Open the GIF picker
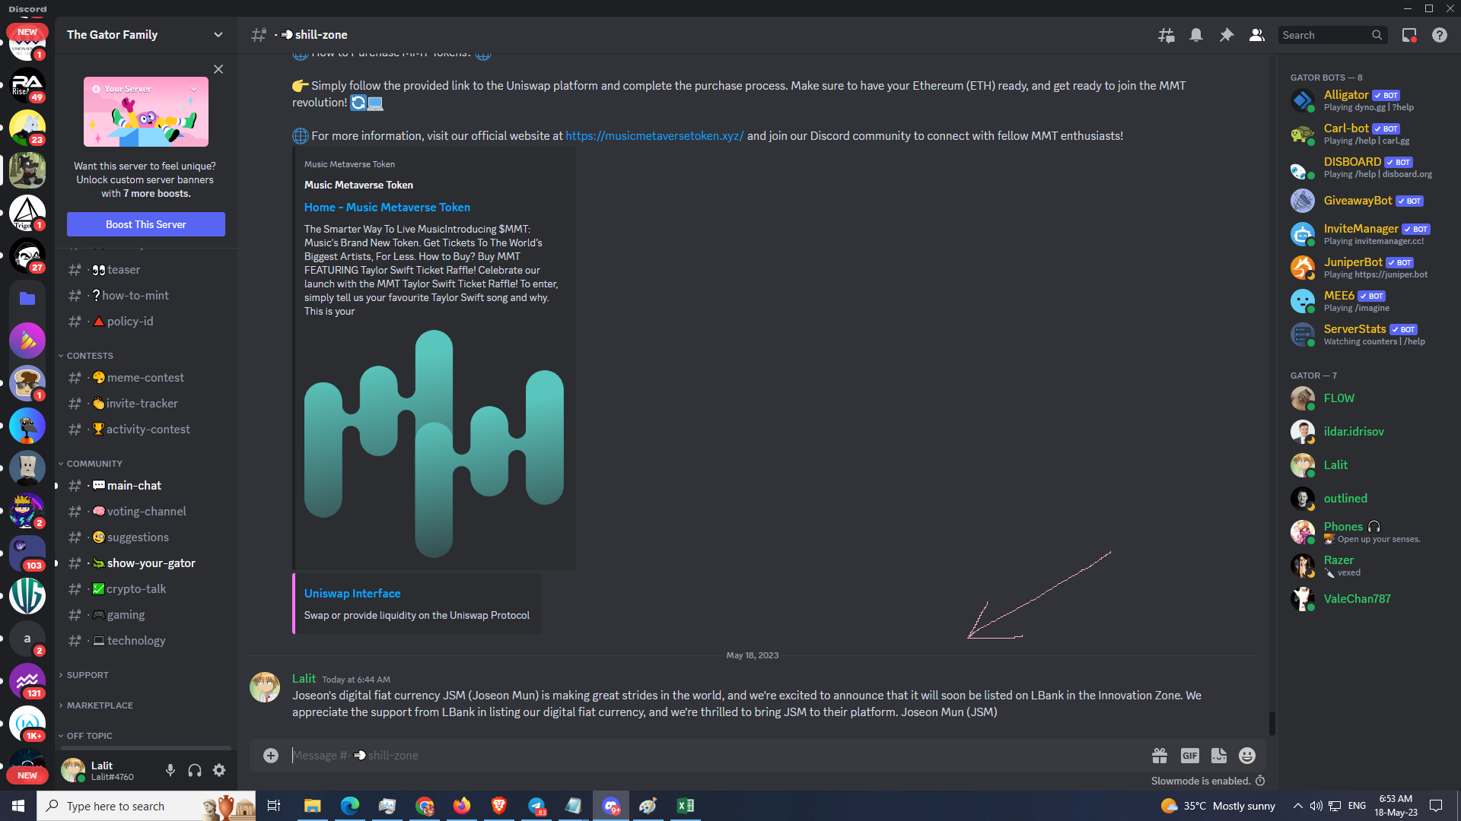The height and width of the screenshot is (821, 1461). (x=1190, y=755)
